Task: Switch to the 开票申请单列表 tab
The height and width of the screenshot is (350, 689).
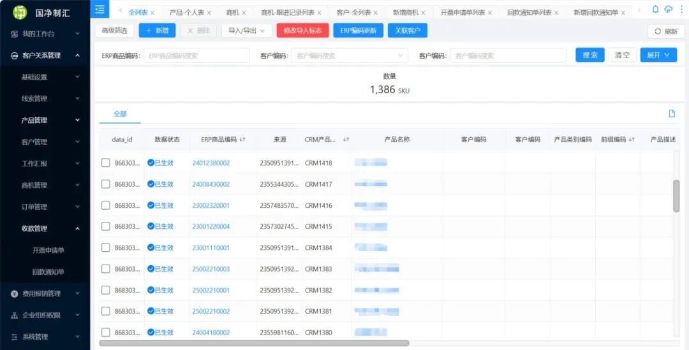Action: [x=463, y=13]
